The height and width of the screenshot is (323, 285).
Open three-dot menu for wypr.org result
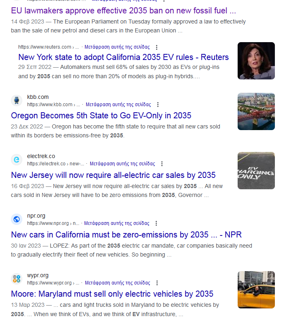point(157,283)
